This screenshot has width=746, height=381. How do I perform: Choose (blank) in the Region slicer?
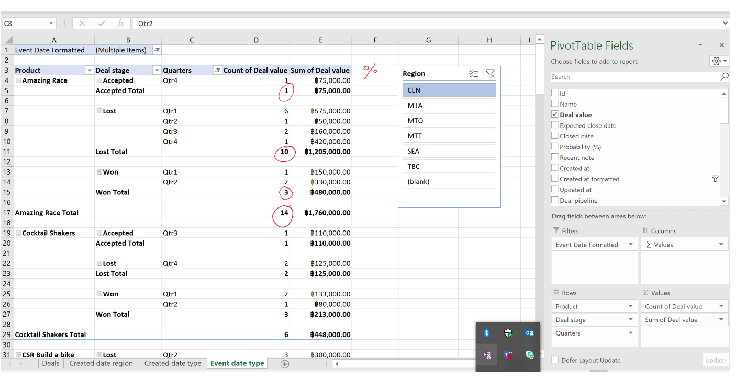coord(449,182)
